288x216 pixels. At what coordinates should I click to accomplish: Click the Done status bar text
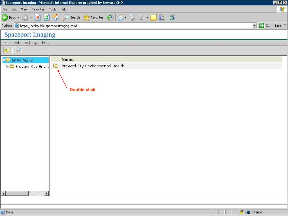pos(9,212)
